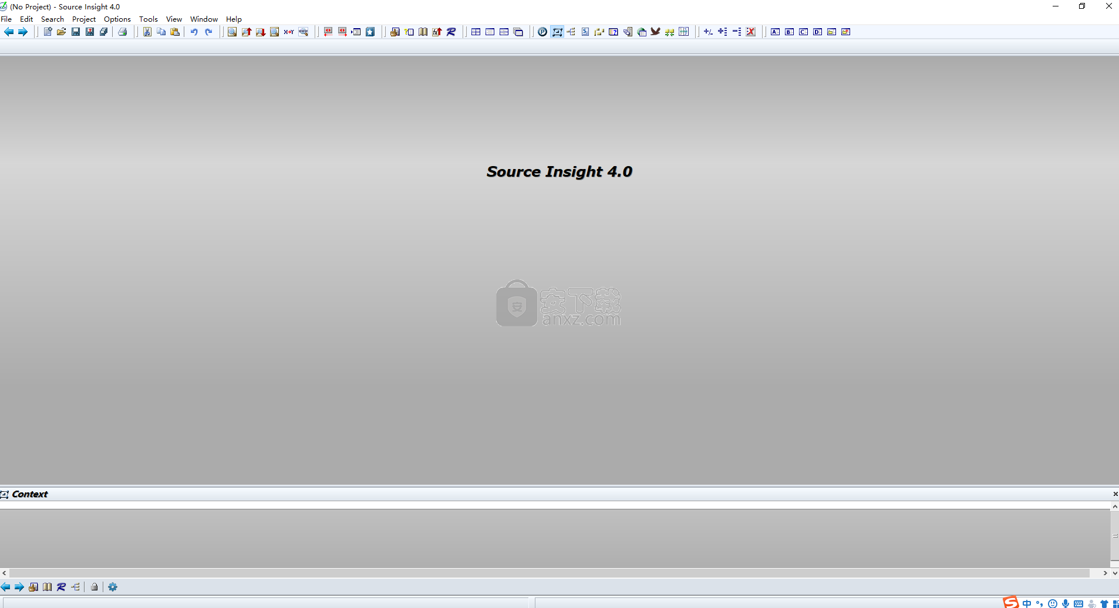1119x608 pixels.
Task: Click the Save All stacked floppies icon
Action: [x=104, y=32]
